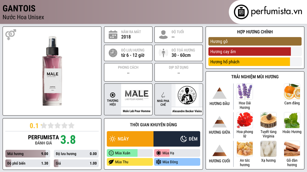Click the moon icon in the Đêm block
This screenshot has width=307, height=172.
tap(183, 139)
